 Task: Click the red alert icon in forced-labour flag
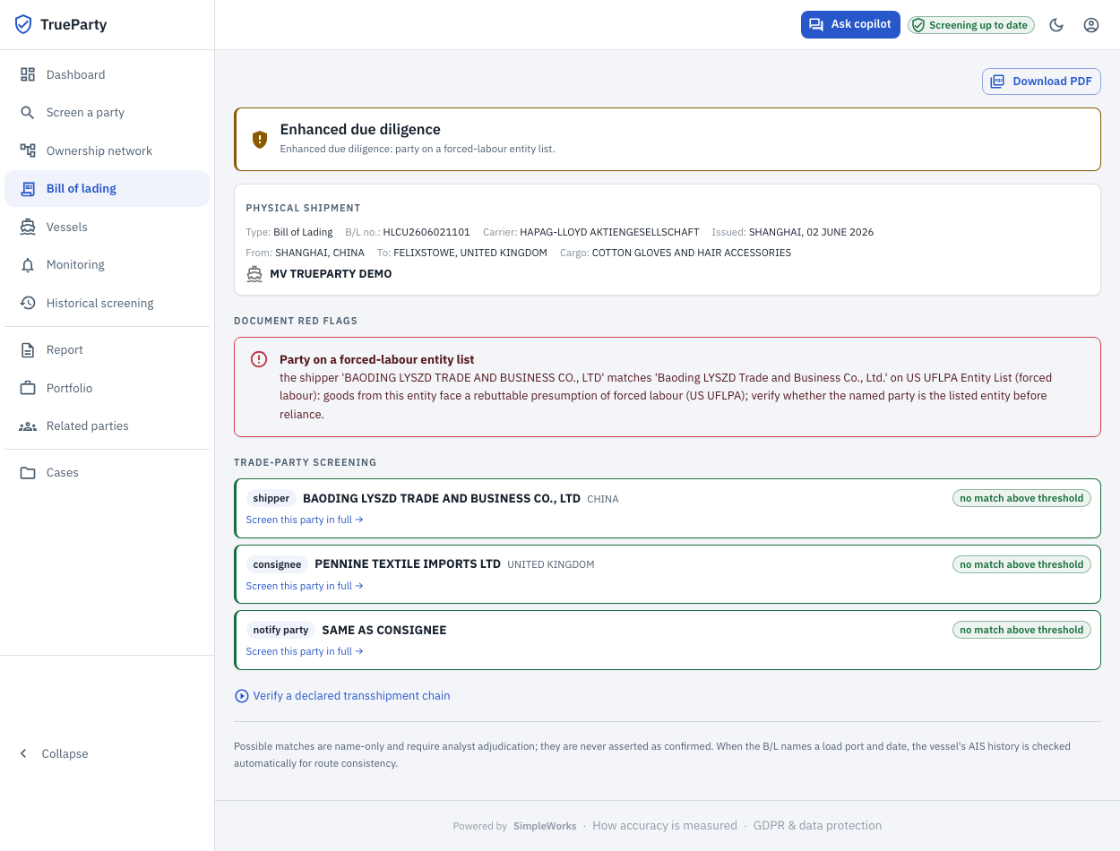(259, 359)
